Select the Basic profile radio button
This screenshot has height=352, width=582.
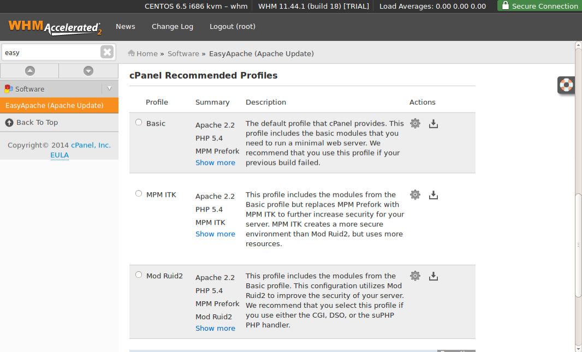[x=139, y=122]
